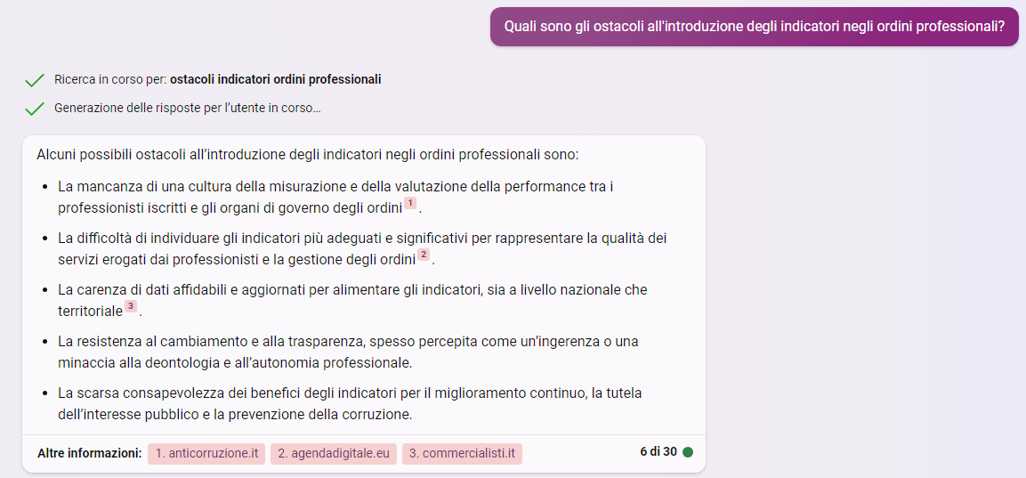
Task: Click the "Generazione delle risposte per l'utente" status line
Action: [x=187, y=109]
